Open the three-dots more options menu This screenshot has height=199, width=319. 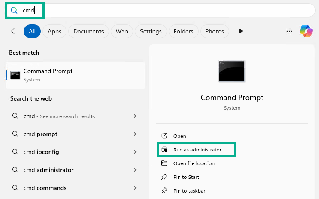(x=289, y=31)
